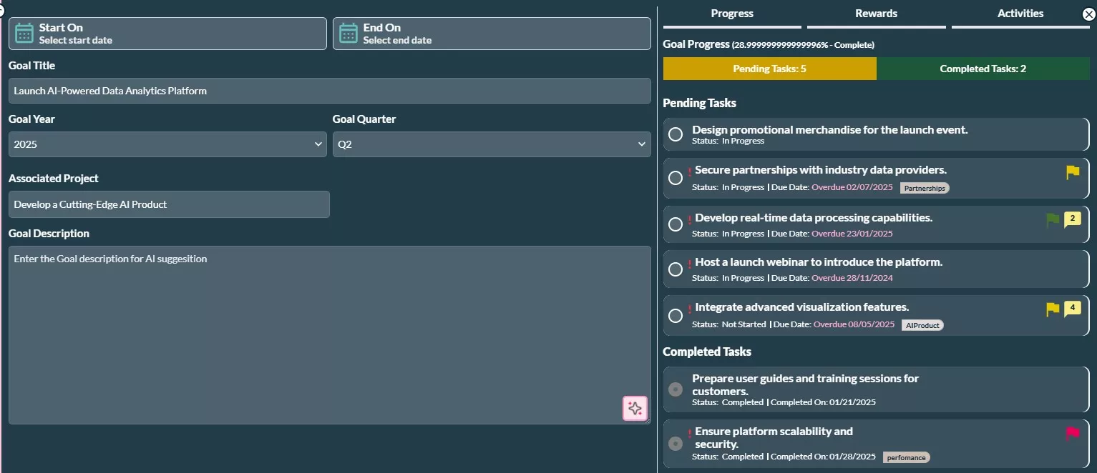Open 'Design promotional merchandise for the launch event.' task

point(830,130)
